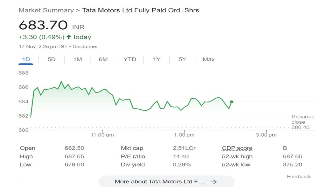Viewport: 333px width, 187px height.
Task: Click the green current price dot
Action: 232,102
